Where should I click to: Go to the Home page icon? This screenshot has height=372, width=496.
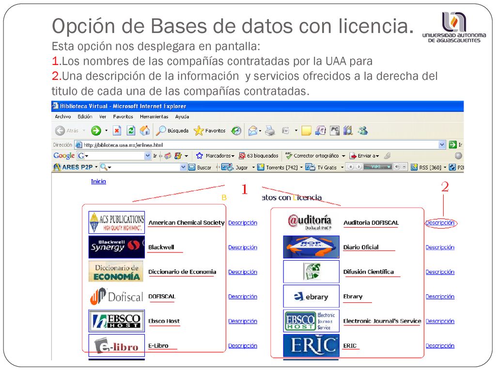point(145,130)
